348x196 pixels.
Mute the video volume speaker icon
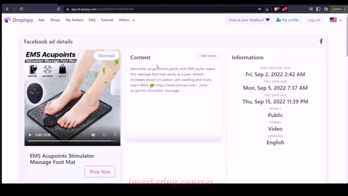tap(93, 135)
